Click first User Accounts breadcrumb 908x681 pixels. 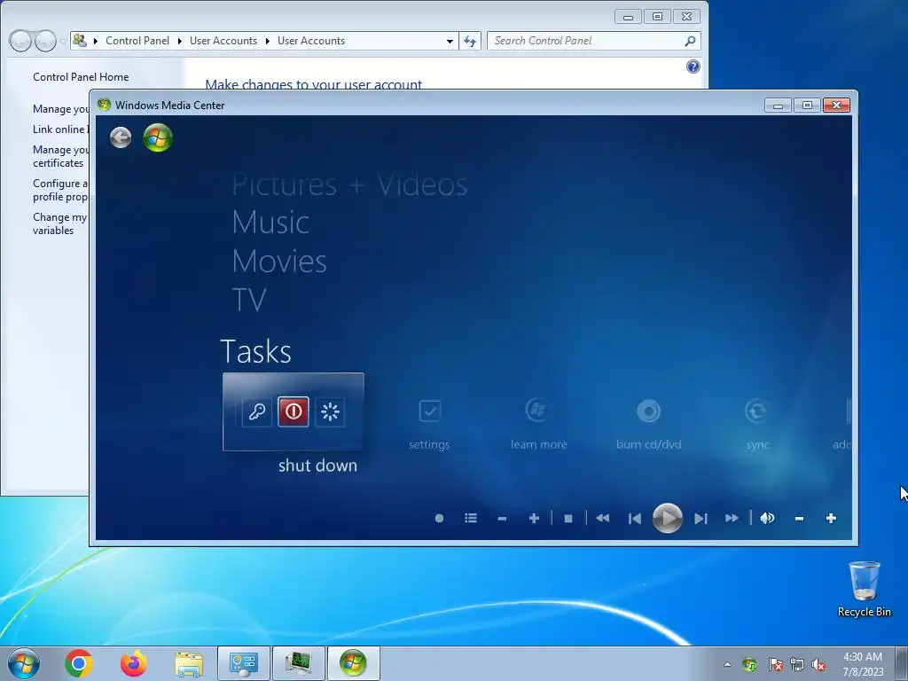223,41
